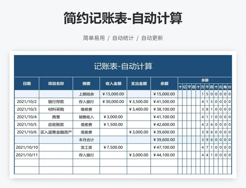Click the balance cell ¥41,500.00
The image size is (246, 188).
tap(164, 102)
